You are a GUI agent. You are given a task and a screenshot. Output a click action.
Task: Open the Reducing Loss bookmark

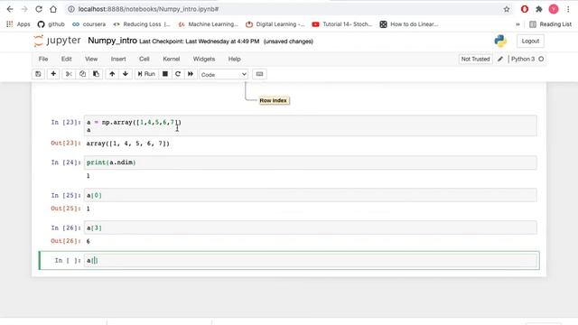click(x=142, y=24)
